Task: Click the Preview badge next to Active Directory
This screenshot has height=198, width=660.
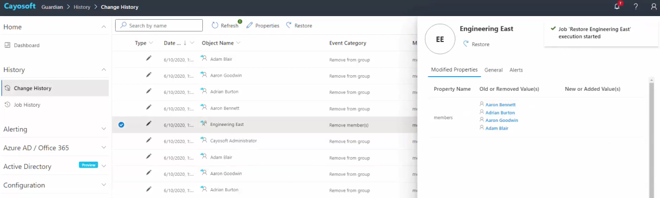Action: click(88, 165)
